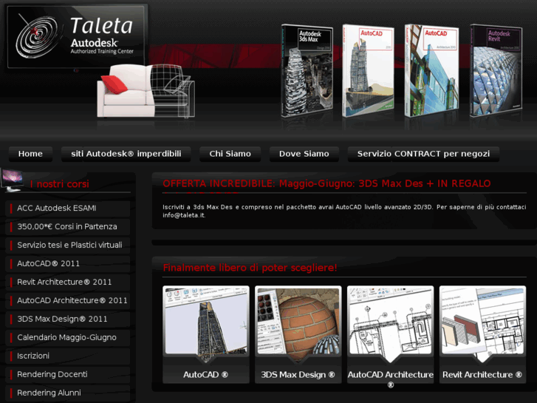This screenshot has width=537, height=403.
Task: Click the Autodesk 3ds Max product box
Action: pos(307,71)
